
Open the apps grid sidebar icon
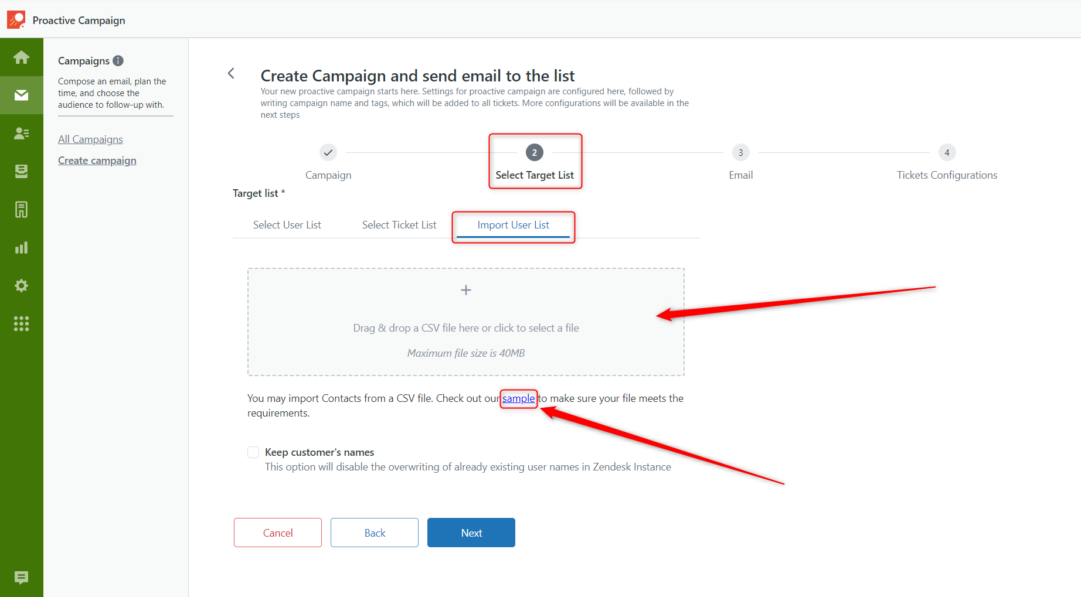click(x=22, y=323)
